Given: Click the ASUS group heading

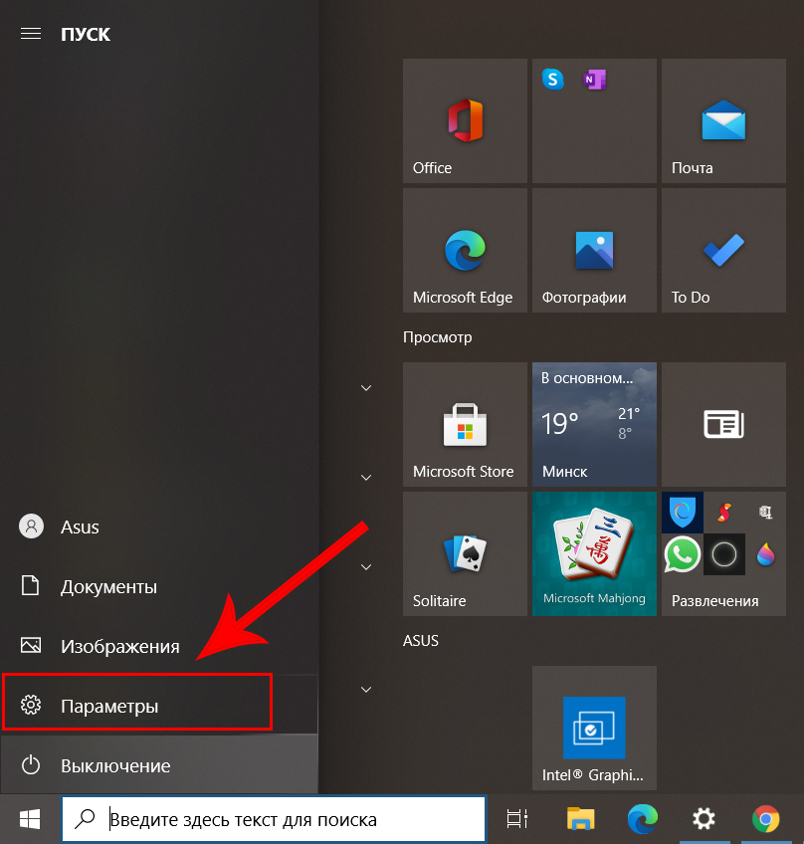Looking at the screenshot, I should tap(421, 641).
